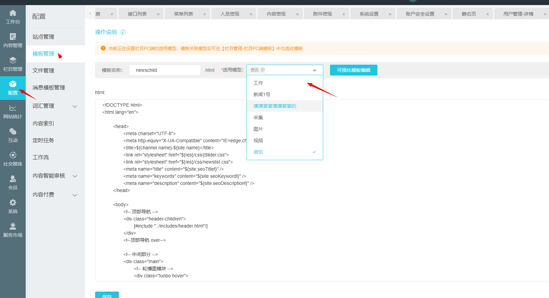Click inside the html code editor
The width and height of the screenshot is (549, 298).
[x=322, y=190]
